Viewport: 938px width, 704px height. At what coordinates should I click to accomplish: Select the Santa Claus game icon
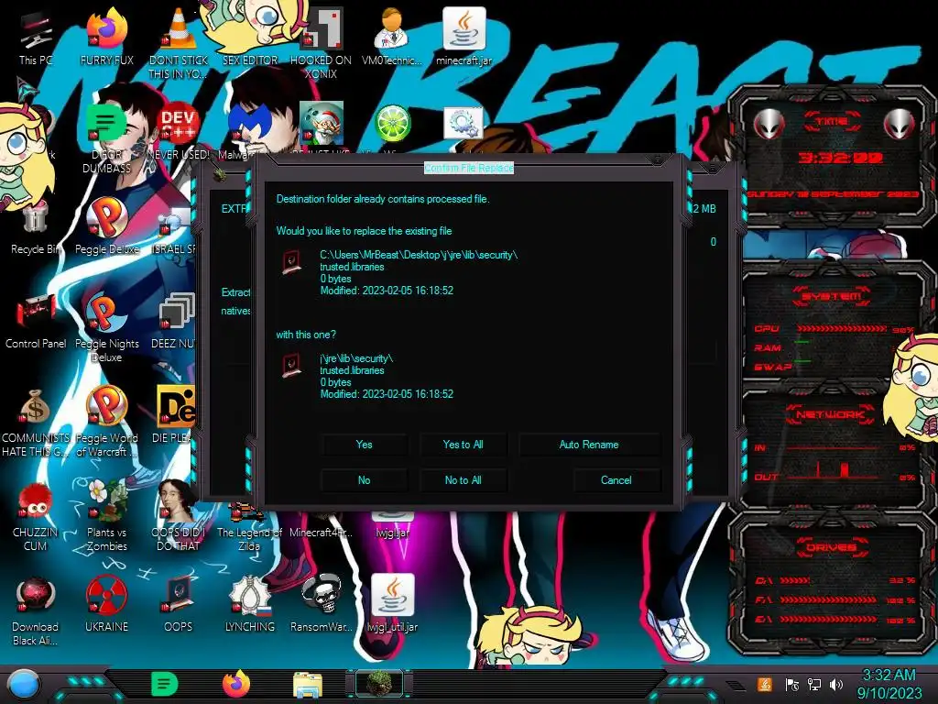322,123
